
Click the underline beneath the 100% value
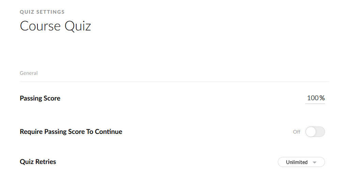pos(315,103)
